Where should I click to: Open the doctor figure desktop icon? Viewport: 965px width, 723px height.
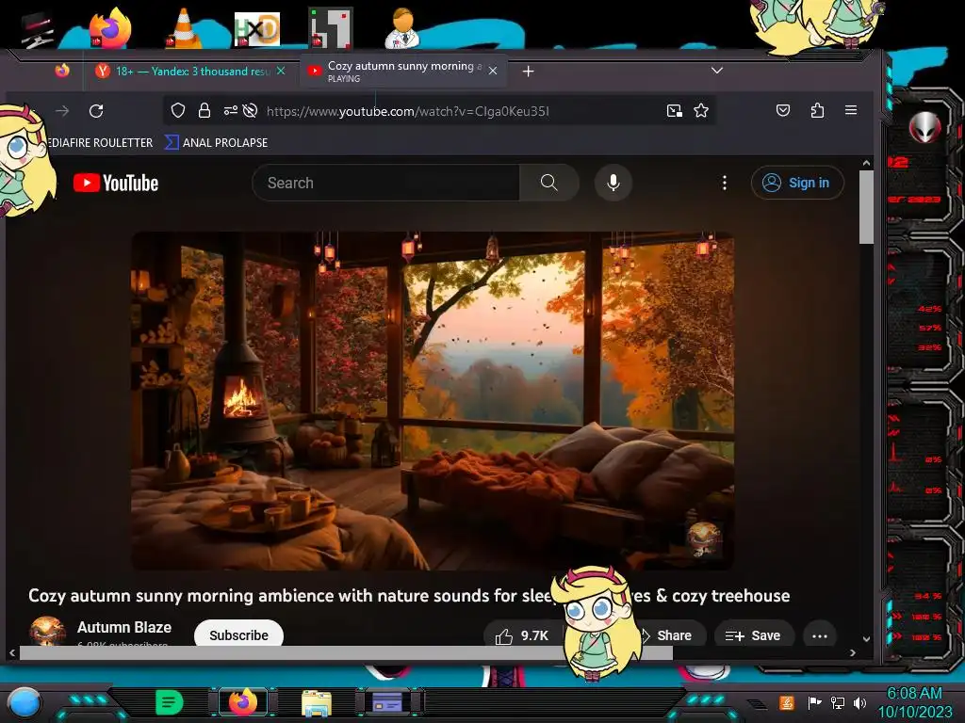pos(401,28)
